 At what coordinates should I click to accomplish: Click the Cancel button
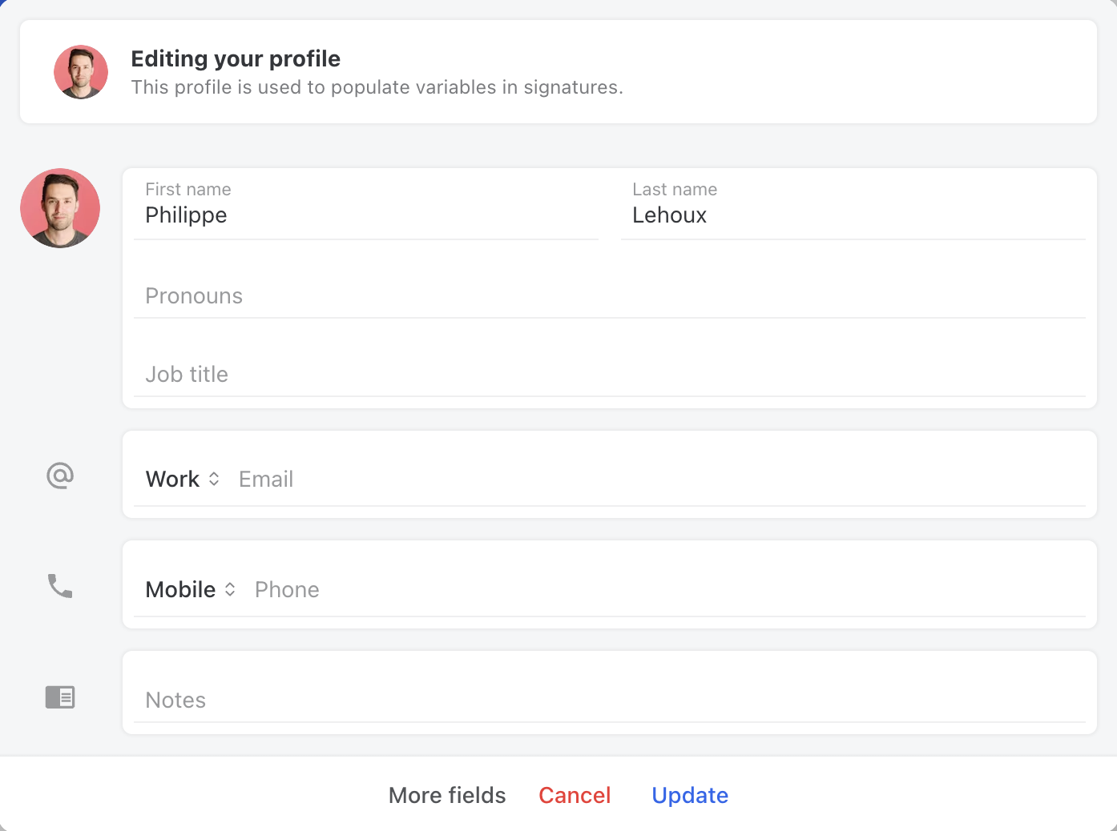click(575, 795)
